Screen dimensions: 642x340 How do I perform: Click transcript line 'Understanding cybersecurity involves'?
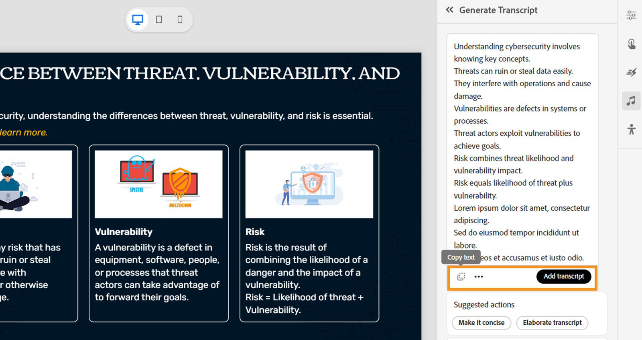517,47
